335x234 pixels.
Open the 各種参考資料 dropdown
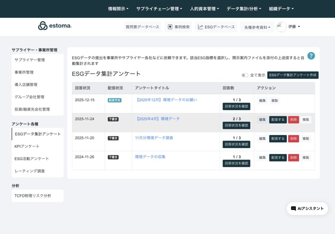(257, 27)
